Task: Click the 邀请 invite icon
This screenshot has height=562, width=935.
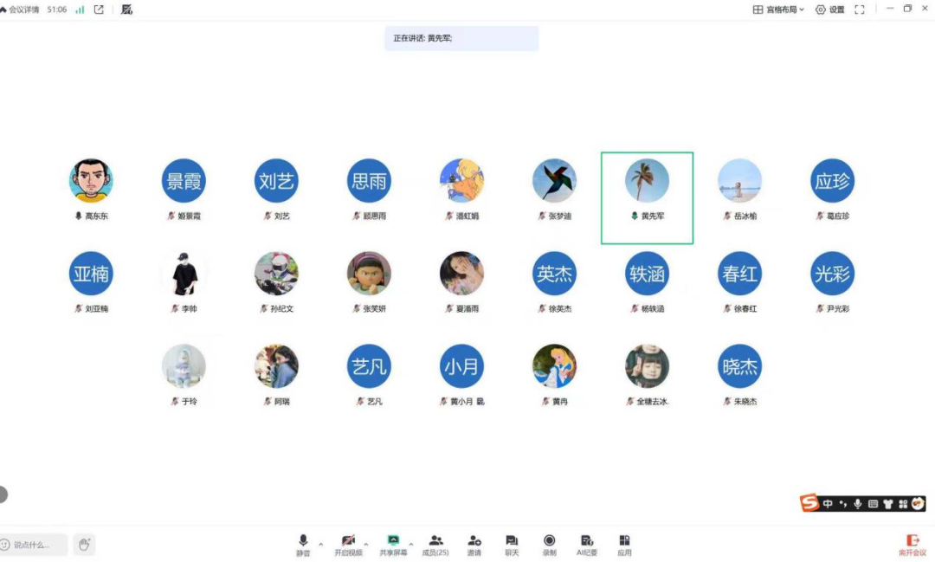Action: pos(474,544)
